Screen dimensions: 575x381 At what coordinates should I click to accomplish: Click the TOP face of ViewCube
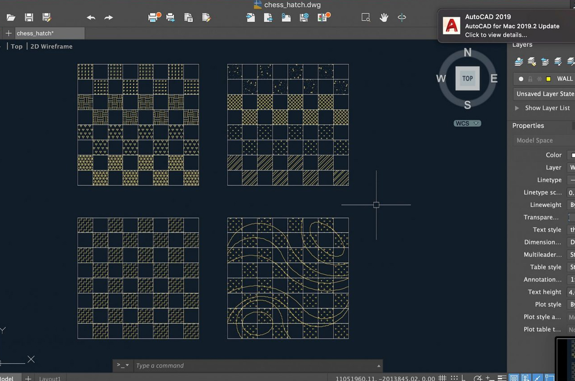467,78
